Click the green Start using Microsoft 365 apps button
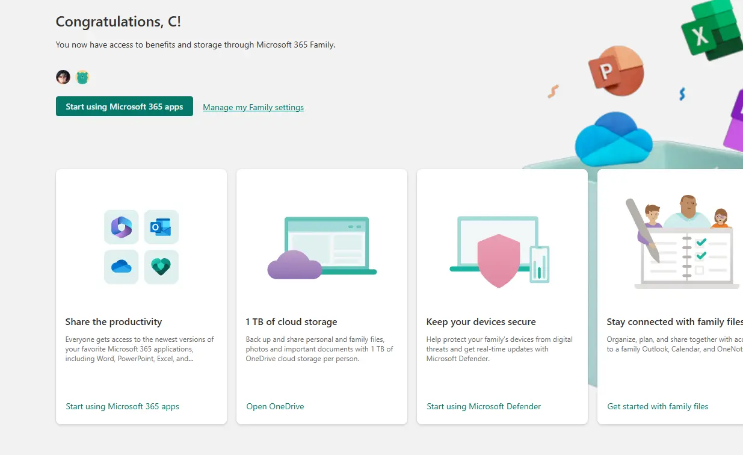Viewport: 743px width, 455px height. click(125, 107)
